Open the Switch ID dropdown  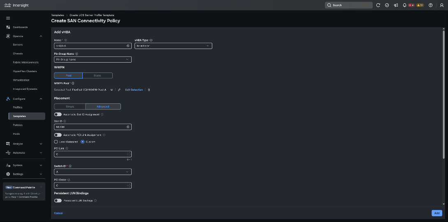[x=93, y=172]
